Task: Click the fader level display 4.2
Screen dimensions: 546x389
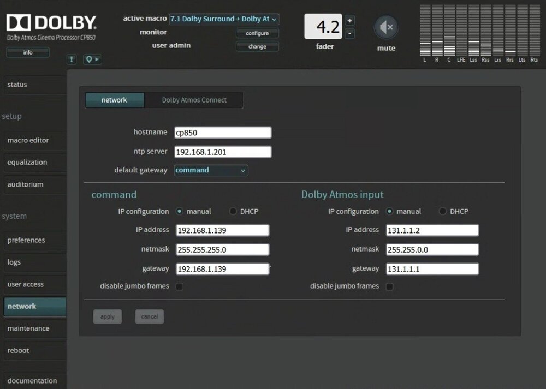Action: tap(323, 27)
